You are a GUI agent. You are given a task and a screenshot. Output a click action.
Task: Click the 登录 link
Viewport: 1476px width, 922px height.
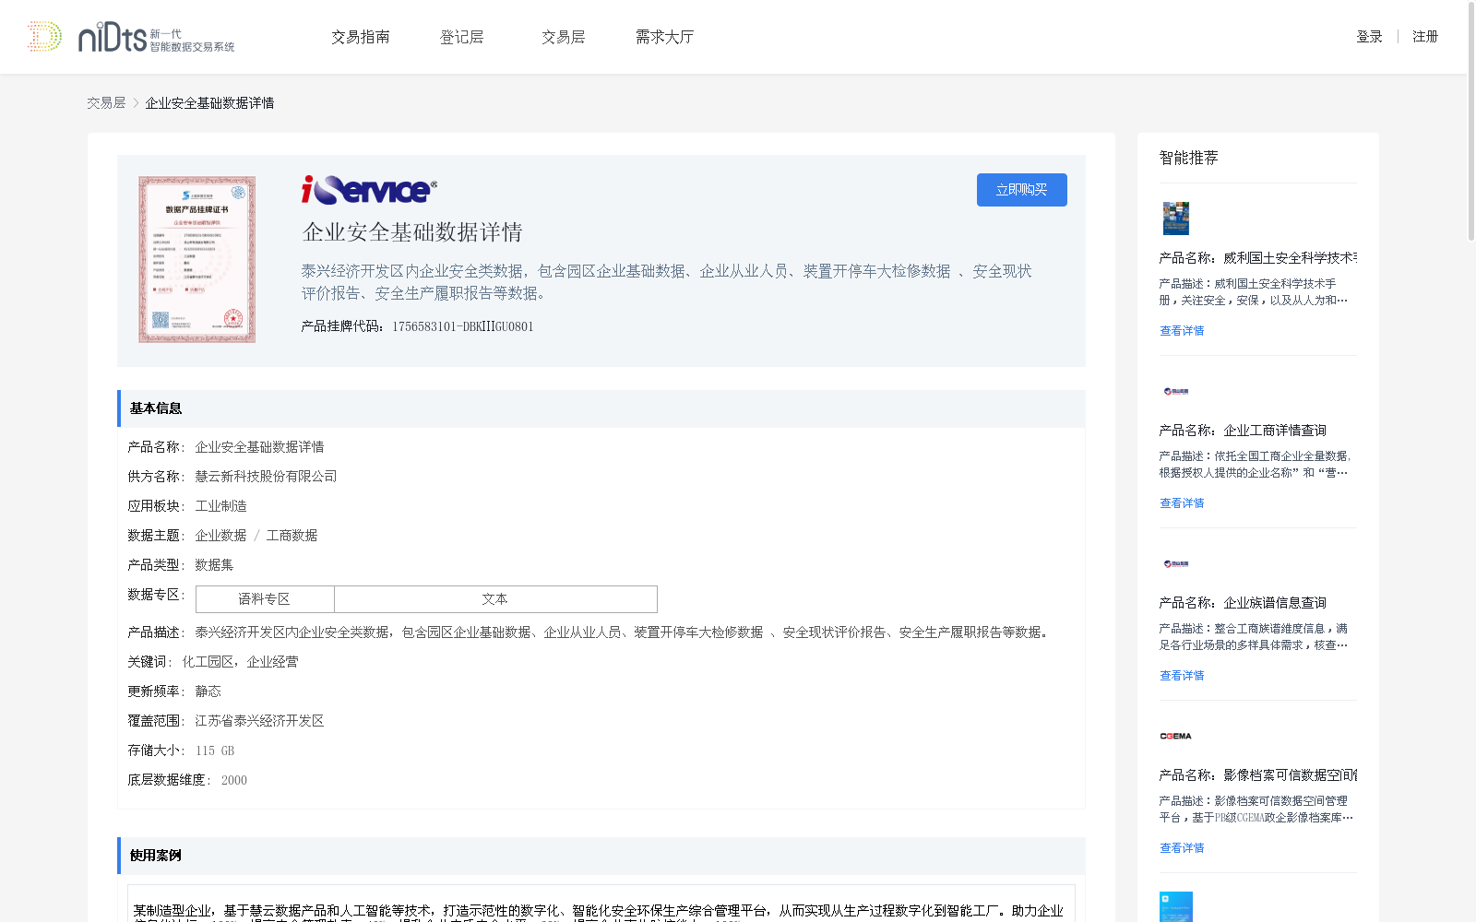point(1369,37)
